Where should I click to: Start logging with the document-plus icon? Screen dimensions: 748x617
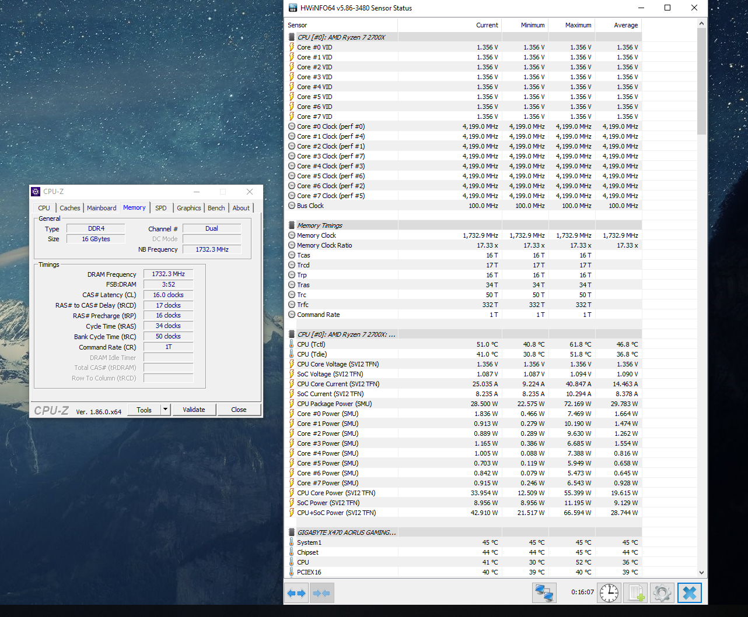pos(635,593)
